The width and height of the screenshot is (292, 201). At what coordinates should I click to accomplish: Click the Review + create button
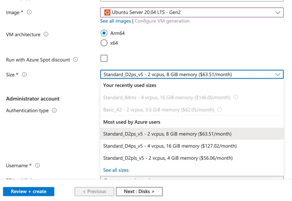pyautogui.click(x=29, y=191)
